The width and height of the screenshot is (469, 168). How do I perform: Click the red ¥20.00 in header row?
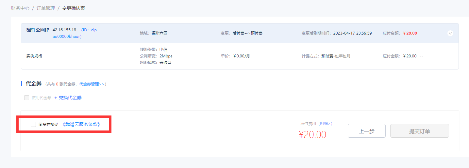(410, 33)
